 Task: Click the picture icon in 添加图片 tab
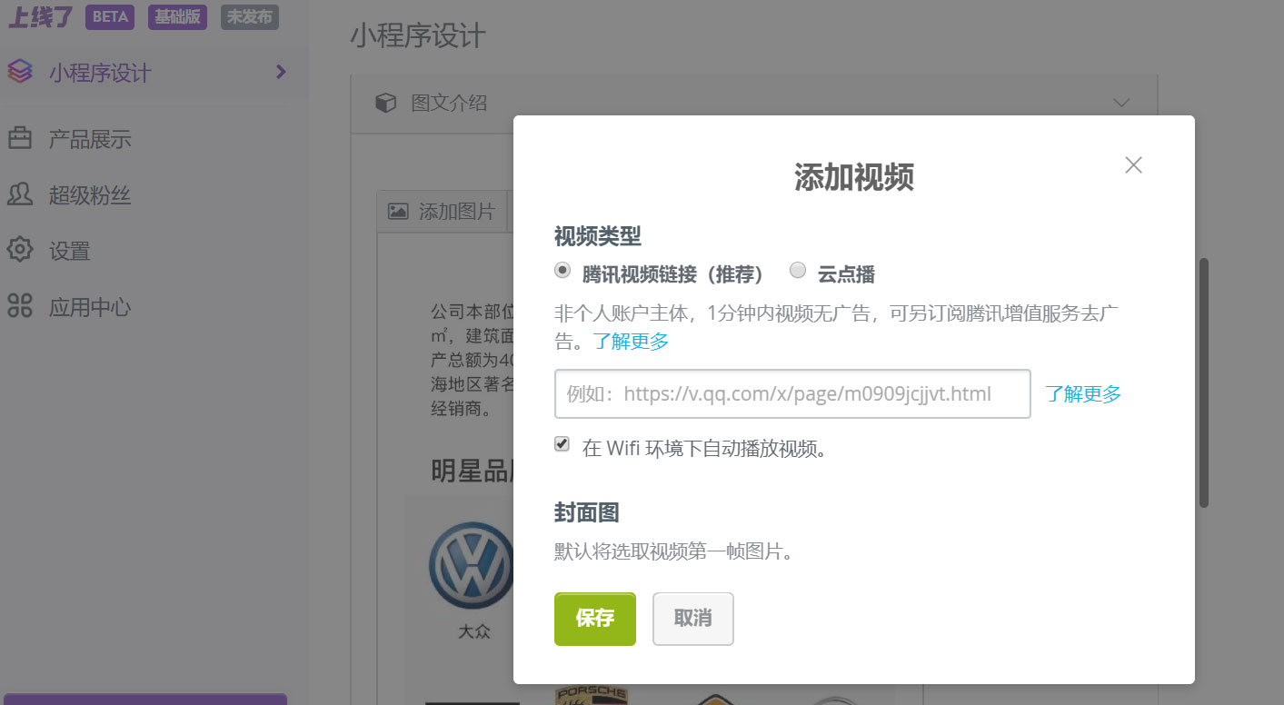(x=397, y=211)
